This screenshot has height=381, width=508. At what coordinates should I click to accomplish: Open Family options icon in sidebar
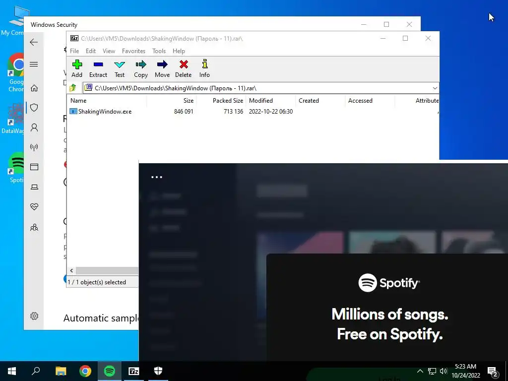pos(34,227)
